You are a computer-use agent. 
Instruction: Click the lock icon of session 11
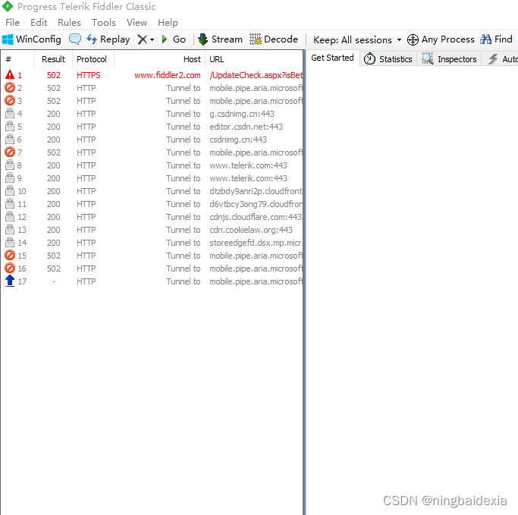click(10, 203)
